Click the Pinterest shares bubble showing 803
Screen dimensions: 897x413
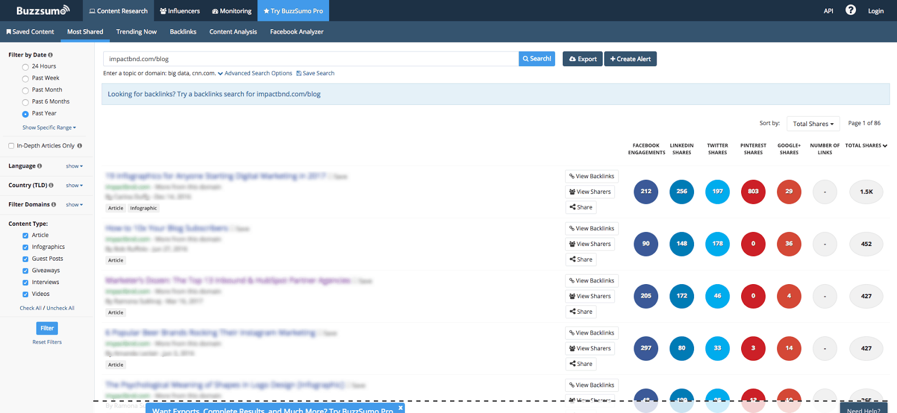click(753, 192)
